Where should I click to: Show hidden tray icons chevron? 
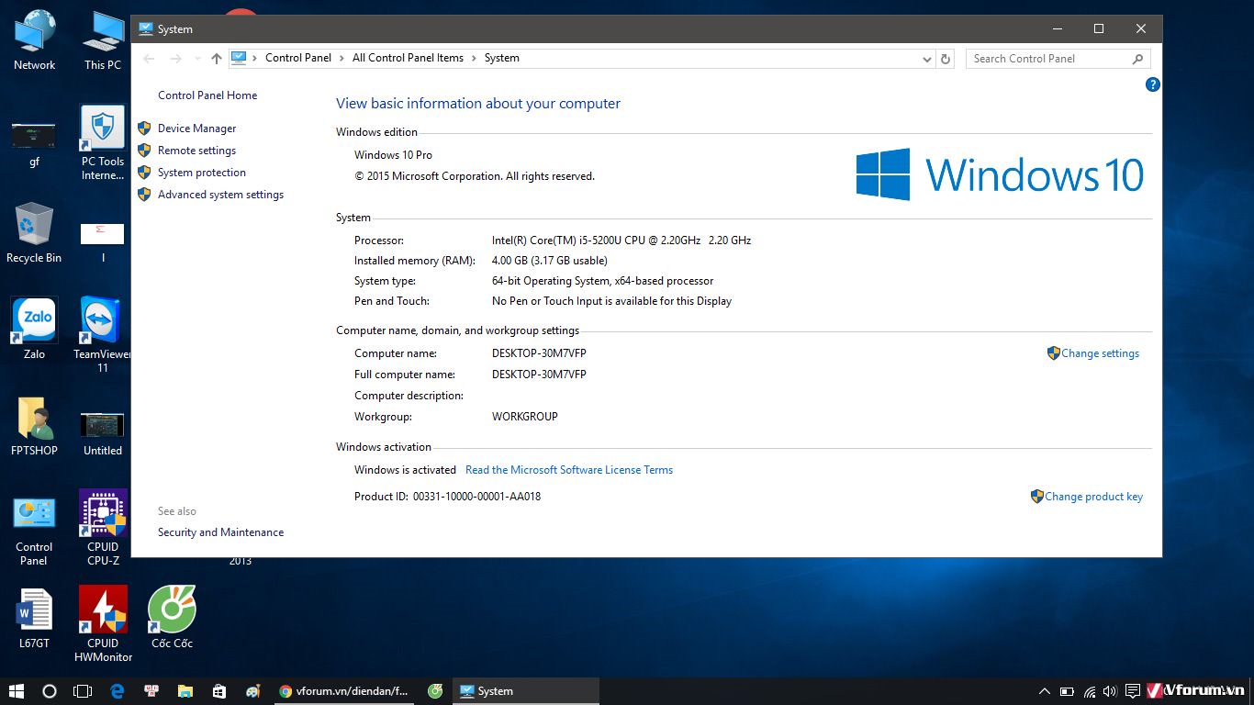(x=1044, y=691)
